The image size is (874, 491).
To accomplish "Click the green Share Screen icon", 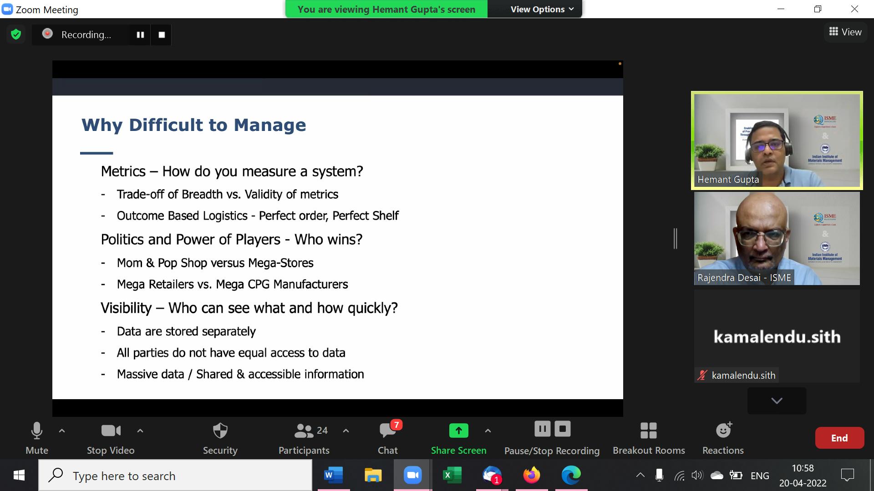I will pos(458,431).
